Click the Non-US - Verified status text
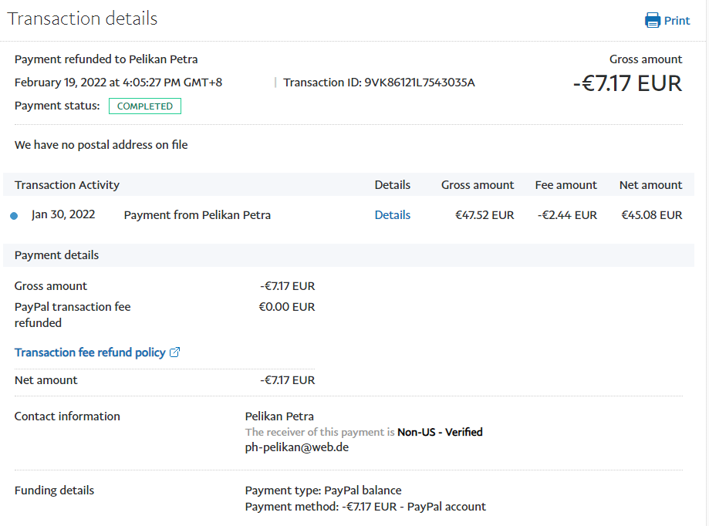This screenshot has width=709, height=526. coord(440,432)
